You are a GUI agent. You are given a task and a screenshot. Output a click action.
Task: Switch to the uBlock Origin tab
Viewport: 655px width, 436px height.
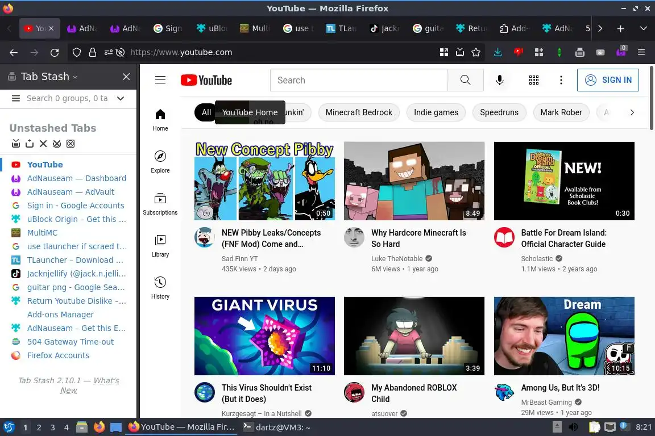point(212,29)
